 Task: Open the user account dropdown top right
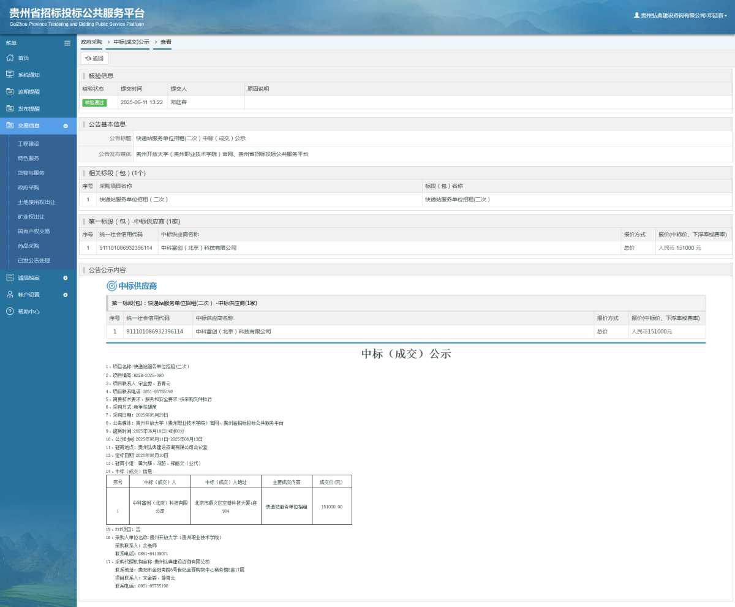coord(680,15)
